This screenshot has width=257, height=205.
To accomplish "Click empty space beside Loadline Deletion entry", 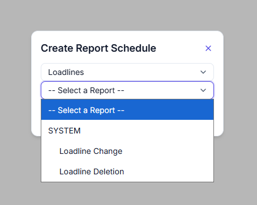I will (169, 171).
